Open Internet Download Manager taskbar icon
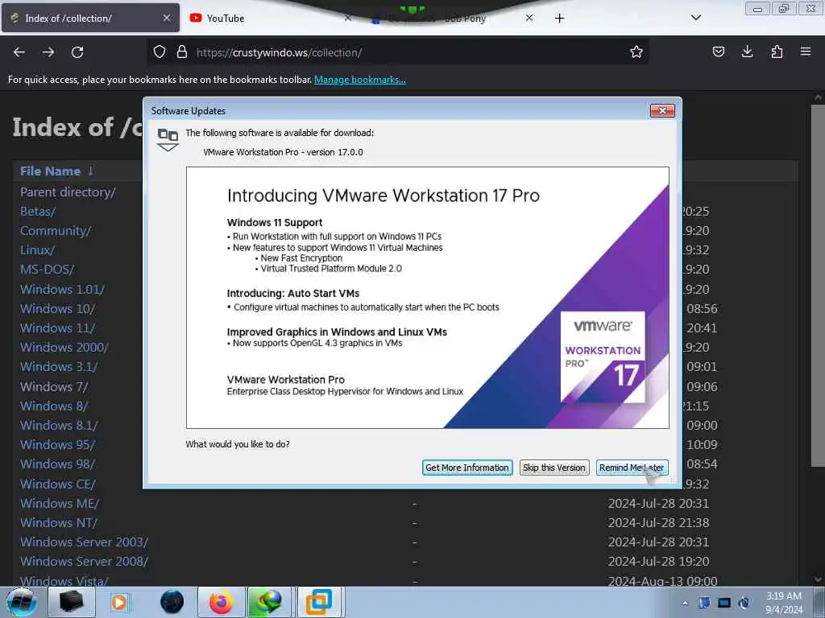 click(x=269, y=602)
